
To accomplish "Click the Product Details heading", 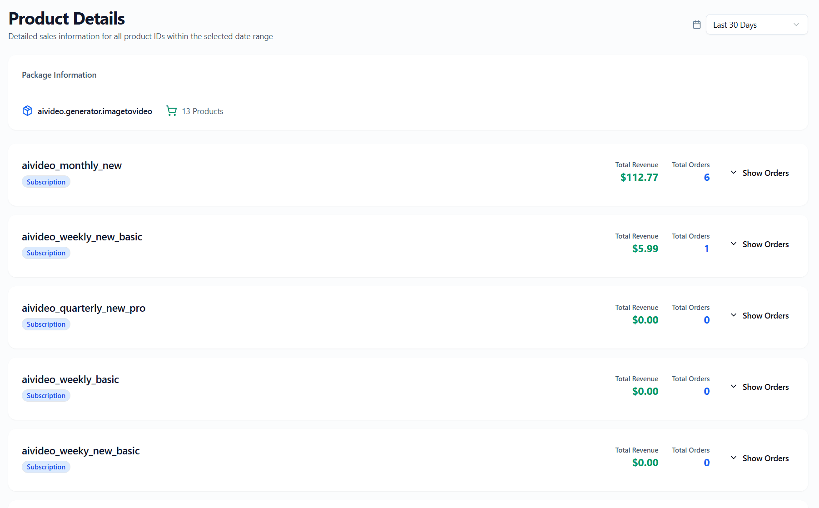I will pos(67,19).
